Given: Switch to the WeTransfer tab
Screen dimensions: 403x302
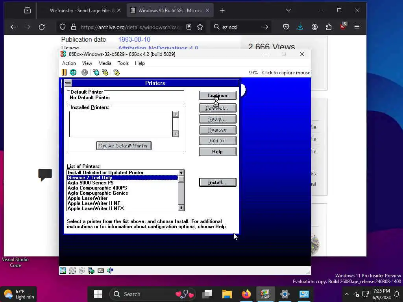Looking at the screenshot, I should pyautogui.click(x=82, y=10).
